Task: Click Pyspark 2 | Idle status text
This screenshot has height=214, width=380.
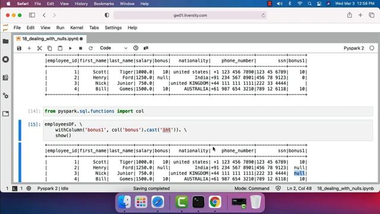Action: pyautogui.click(x=53, y=188)
